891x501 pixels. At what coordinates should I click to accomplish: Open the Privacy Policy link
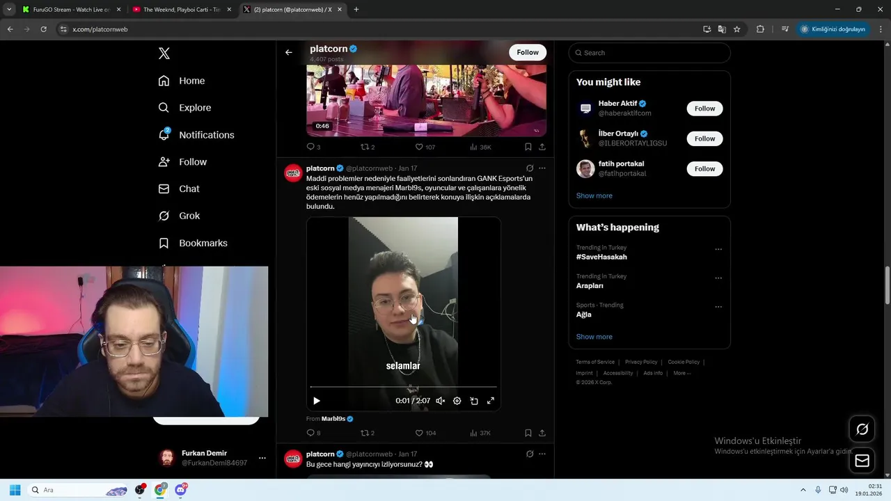(x=641, y=362)
